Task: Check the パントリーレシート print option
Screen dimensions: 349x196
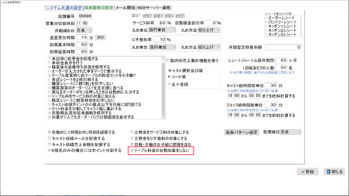Action: 266,22
